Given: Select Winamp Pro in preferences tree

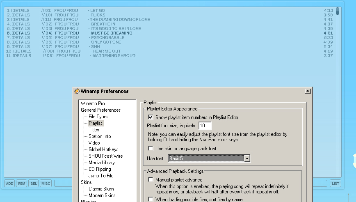Looking at the screenshot, I should [93, 103].
